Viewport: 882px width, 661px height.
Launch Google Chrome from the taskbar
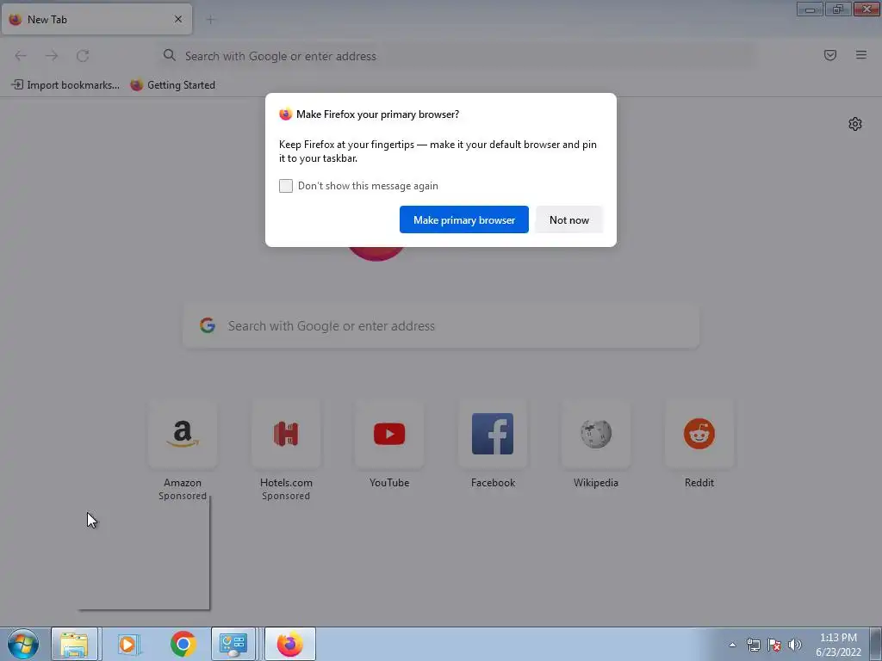point(183,644)
